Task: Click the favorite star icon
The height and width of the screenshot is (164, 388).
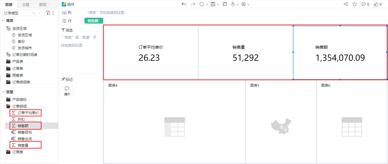Action: pos(355,4)
